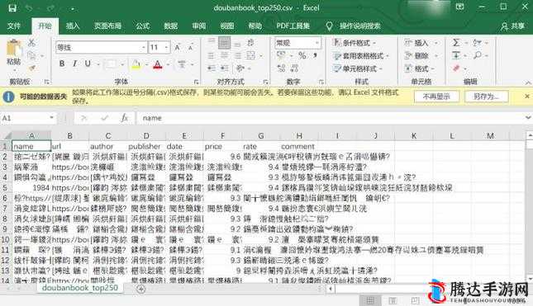Open 条件格式 conditional formatting dropdown
The height and width of the screenshot is (306, 533).
click(x=355, y=43)
